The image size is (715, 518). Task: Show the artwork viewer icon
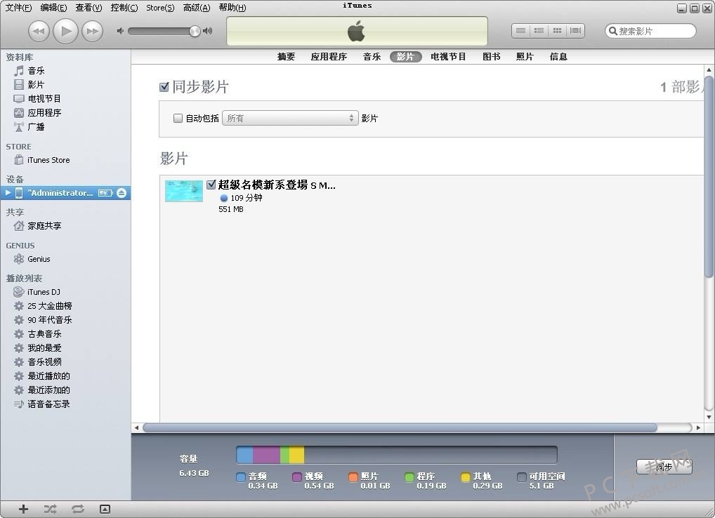105,509
